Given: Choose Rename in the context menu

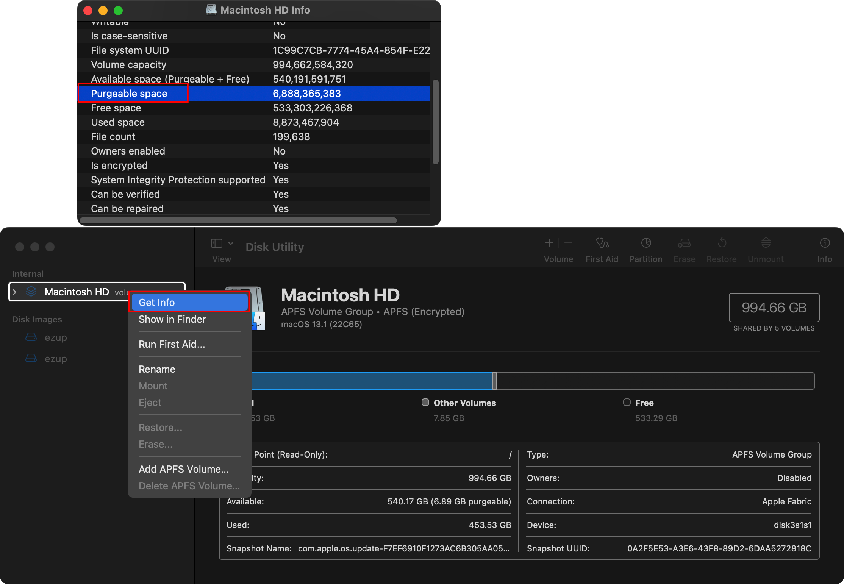Looking at the screenshot, I should [x=189, y=369].
